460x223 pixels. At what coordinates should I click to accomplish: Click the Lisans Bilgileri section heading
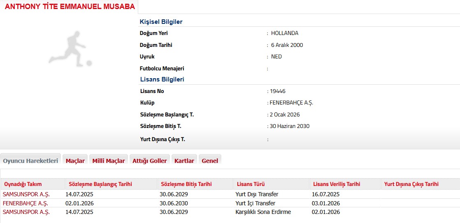tap(162, 79)
